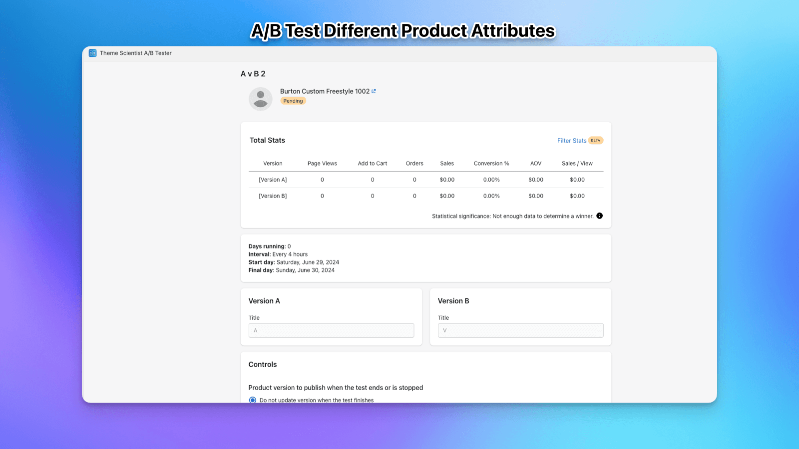Click the Add to Cart column header
The height and width of the screenshot is (449, 799).
click(372, 163)
